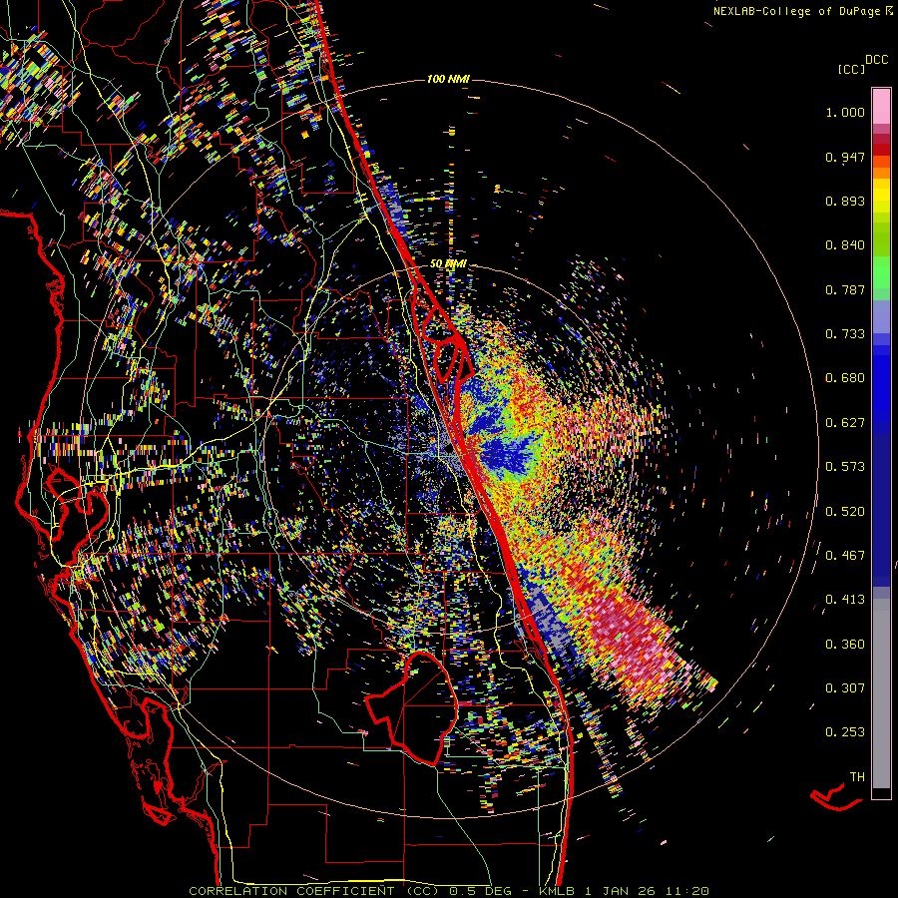Viewport: 898px width, 898px height.
Task: Select the 0.893 scale value
Action: coord(845,201)
